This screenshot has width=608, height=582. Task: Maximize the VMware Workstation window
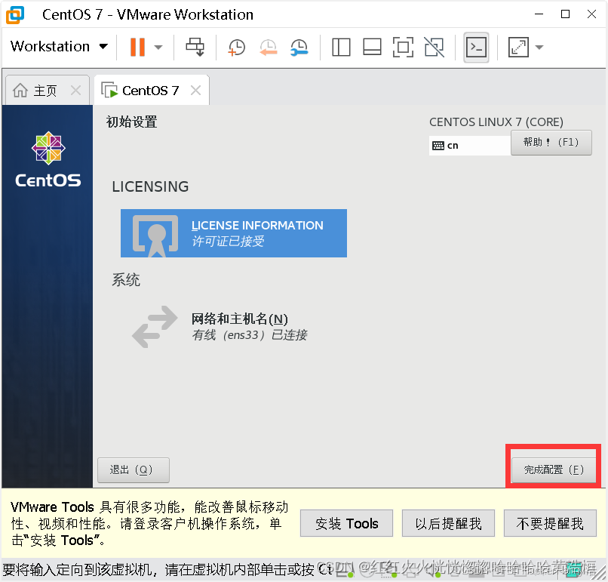(x=565, y=14)
